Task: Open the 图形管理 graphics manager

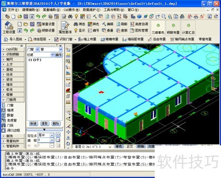Action: (139, 30)
